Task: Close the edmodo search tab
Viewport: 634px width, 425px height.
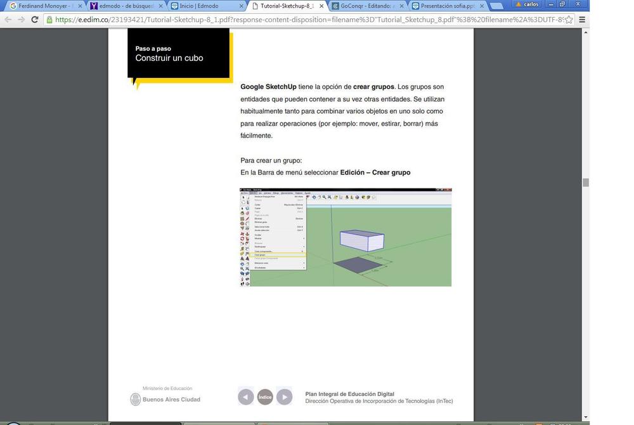Action: 160,6
